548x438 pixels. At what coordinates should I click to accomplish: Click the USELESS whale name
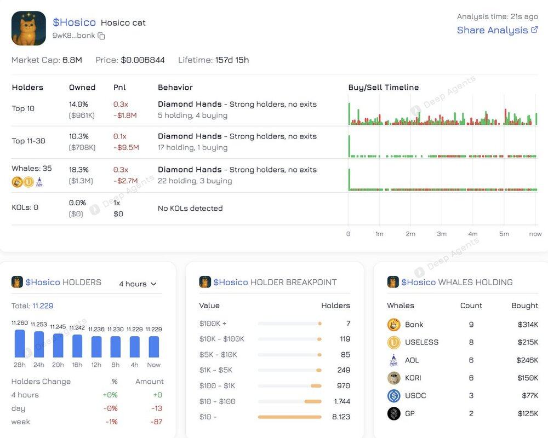pyautogui.click(x=422, y=342)
